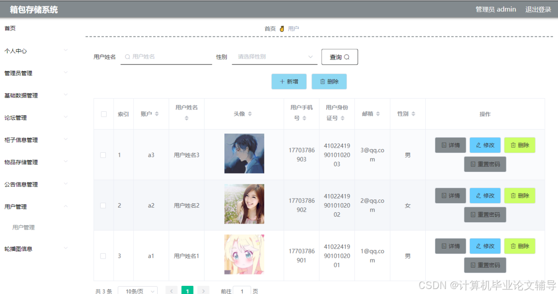Click 修改 for user a2
558x294 pixels.
tap(485, 195)
